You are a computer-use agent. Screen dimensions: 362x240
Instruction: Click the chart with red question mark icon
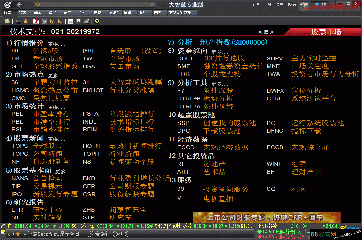pyautogui.click(x=36, y=22)
